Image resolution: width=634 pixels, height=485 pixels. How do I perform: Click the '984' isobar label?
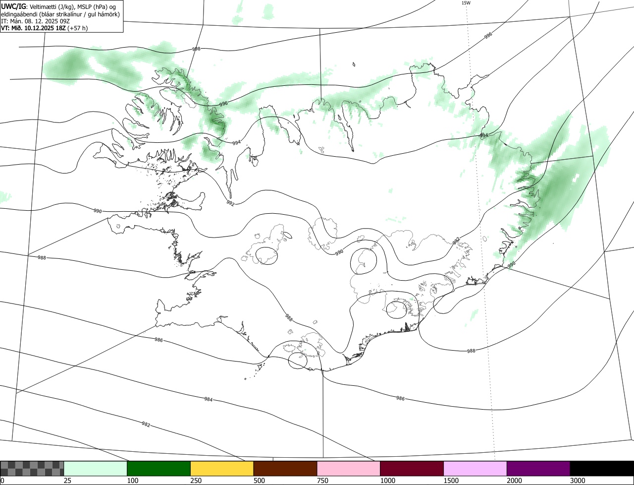(208, 399)
